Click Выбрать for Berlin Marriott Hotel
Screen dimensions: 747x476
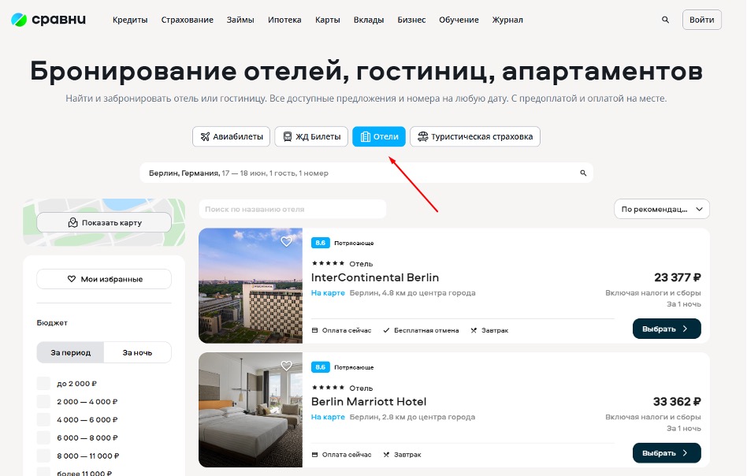point(667,453)
